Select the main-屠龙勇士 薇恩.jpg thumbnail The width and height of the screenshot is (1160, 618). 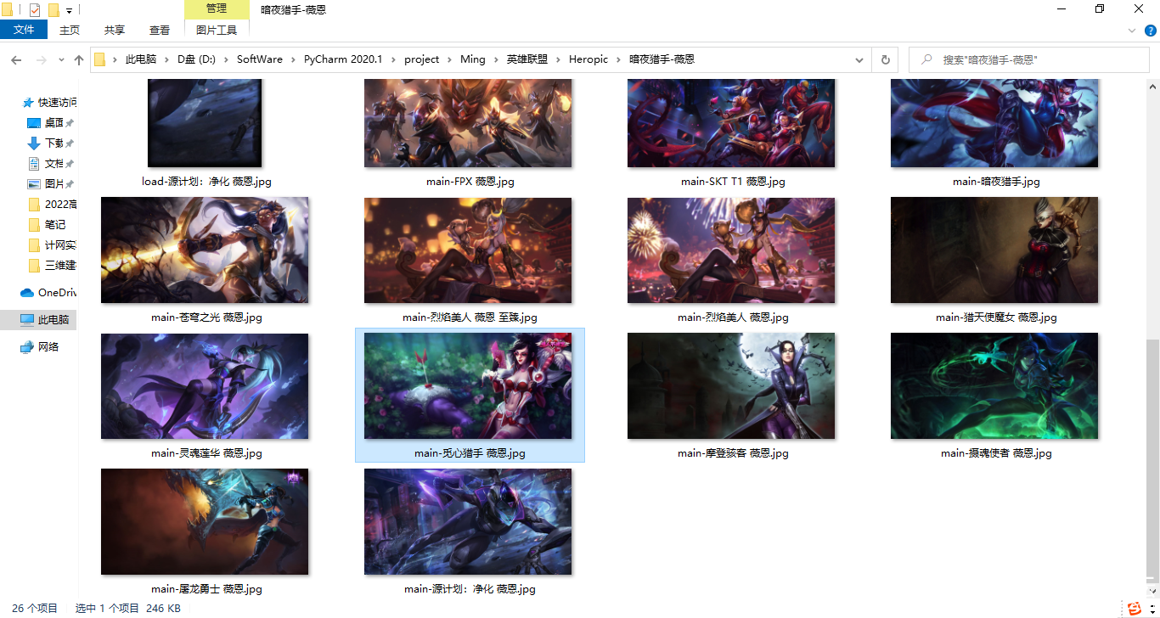(x=205, y=522)
